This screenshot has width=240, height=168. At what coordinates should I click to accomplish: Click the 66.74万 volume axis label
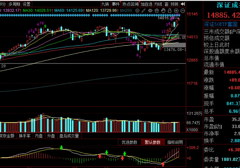193,123
